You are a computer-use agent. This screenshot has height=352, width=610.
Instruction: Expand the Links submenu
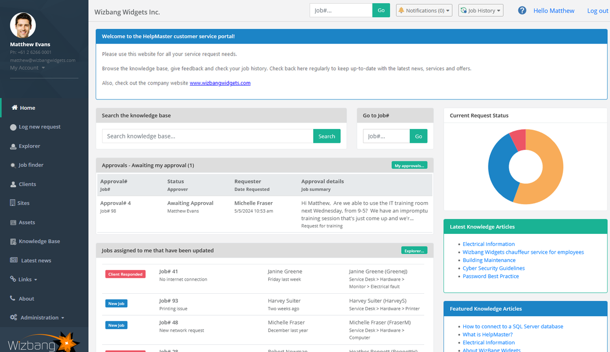[24, 280]
